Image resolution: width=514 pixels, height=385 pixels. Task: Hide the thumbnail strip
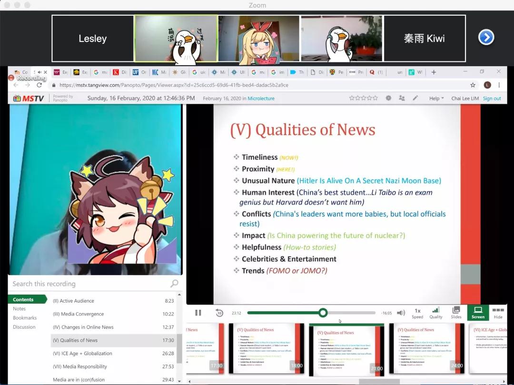pyautogui.click(x=498, y=313)
